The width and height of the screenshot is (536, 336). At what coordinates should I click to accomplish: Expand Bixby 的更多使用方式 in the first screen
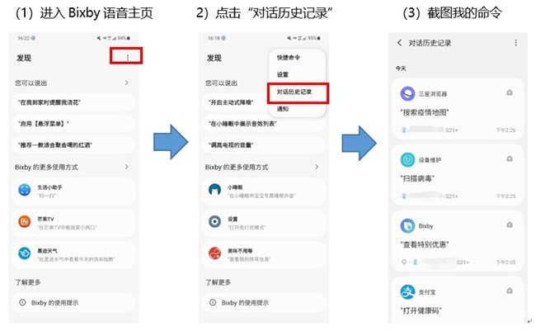click(126, 167)
